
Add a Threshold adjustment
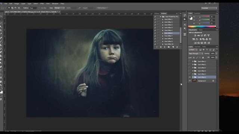pos(202,43)
